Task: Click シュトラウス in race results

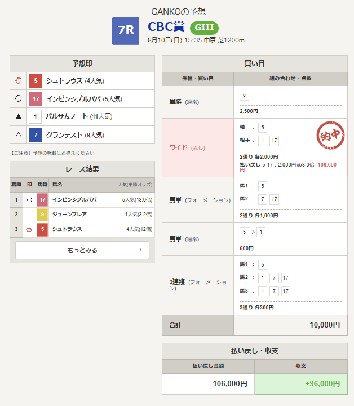Action: coord(67,229)
